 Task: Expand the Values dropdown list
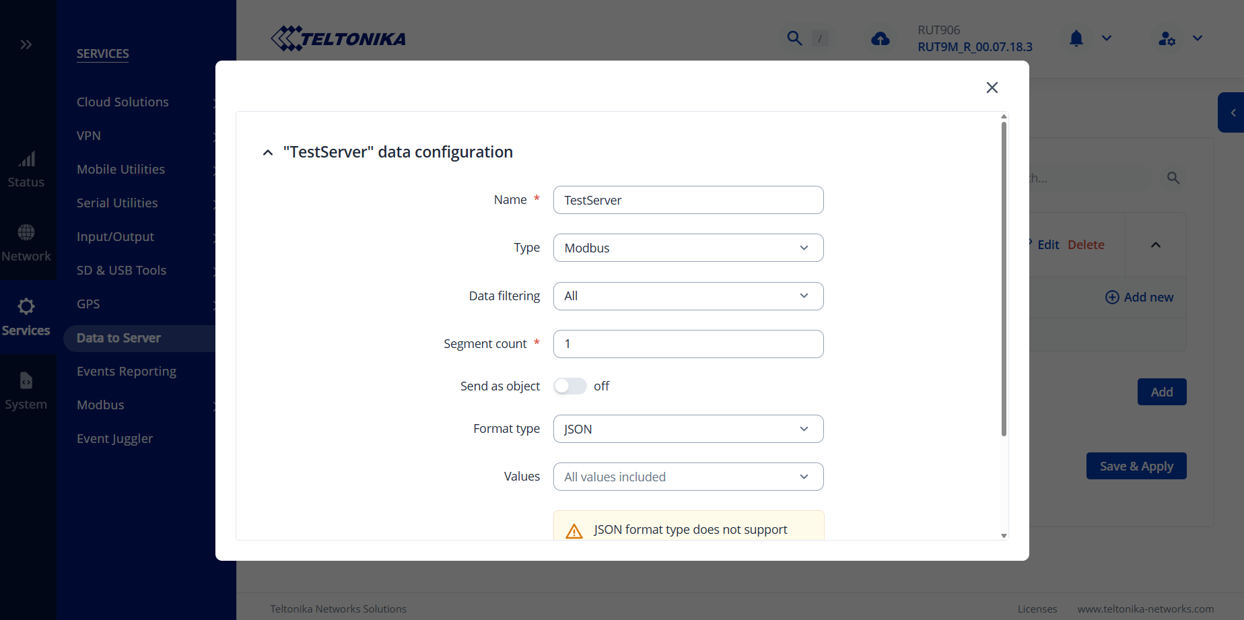pos(688,477)
